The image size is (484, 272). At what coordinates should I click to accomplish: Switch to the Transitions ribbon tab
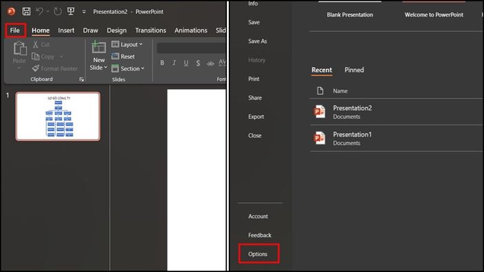click(x=151, y=30)
